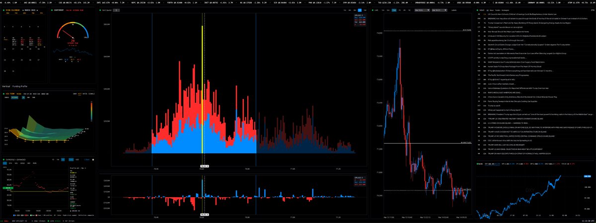
Task: Select XRP tab in CVProfile panel
Action: point(29,163)
